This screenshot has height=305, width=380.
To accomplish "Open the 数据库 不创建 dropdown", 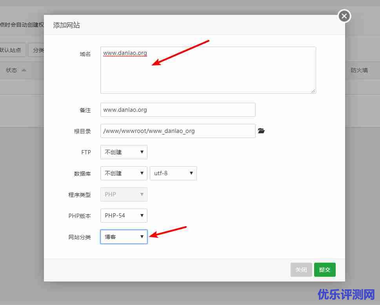I will (124, 173).
